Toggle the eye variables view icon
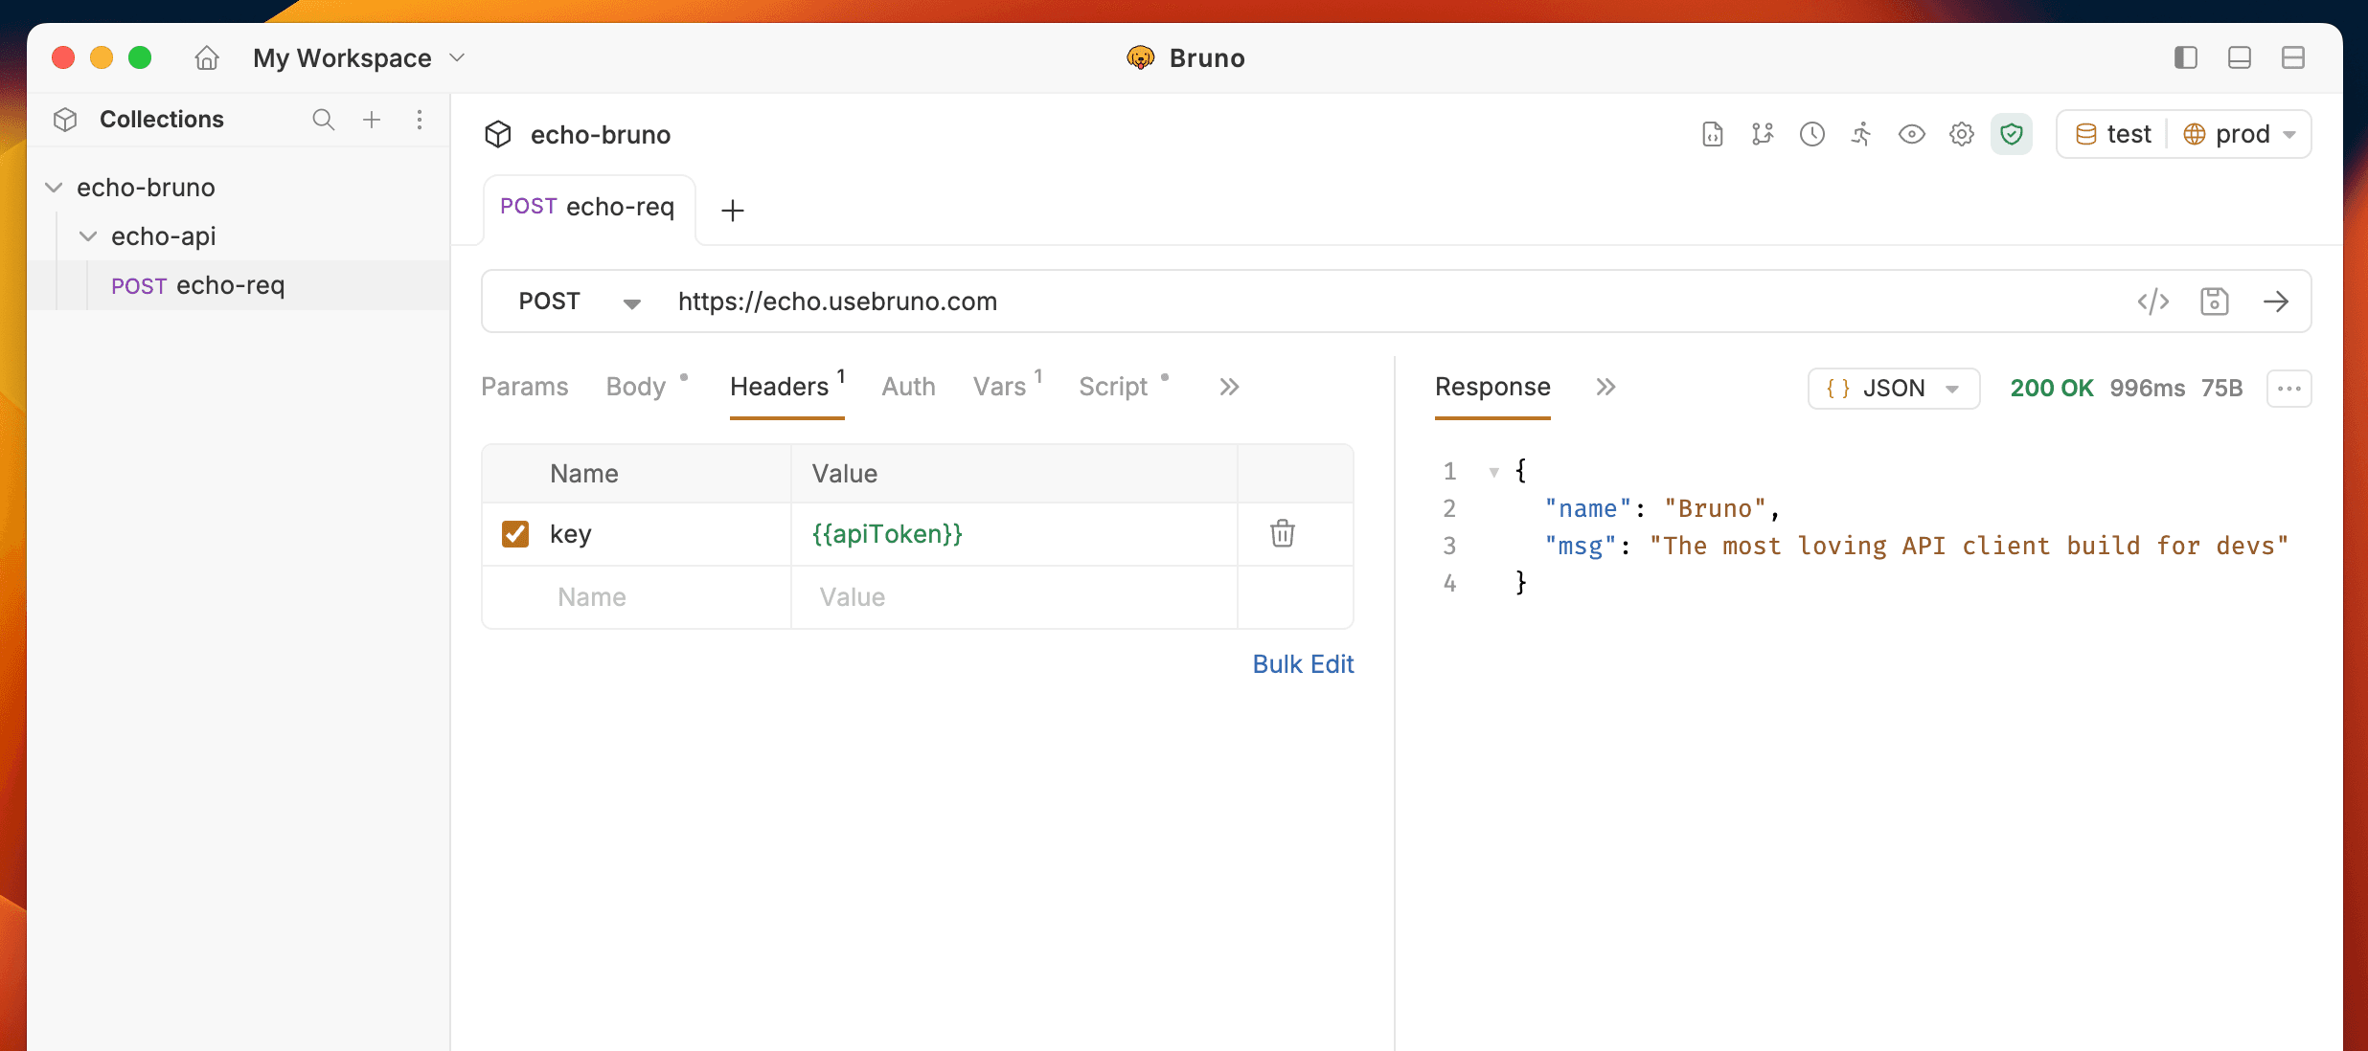This screenshot has width=2368, height=1051. (x=1911, y=134)
